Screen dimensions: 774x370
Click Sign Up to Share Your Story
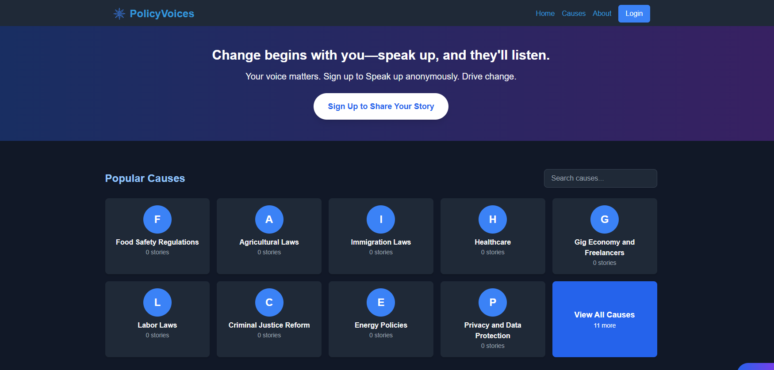381,106
